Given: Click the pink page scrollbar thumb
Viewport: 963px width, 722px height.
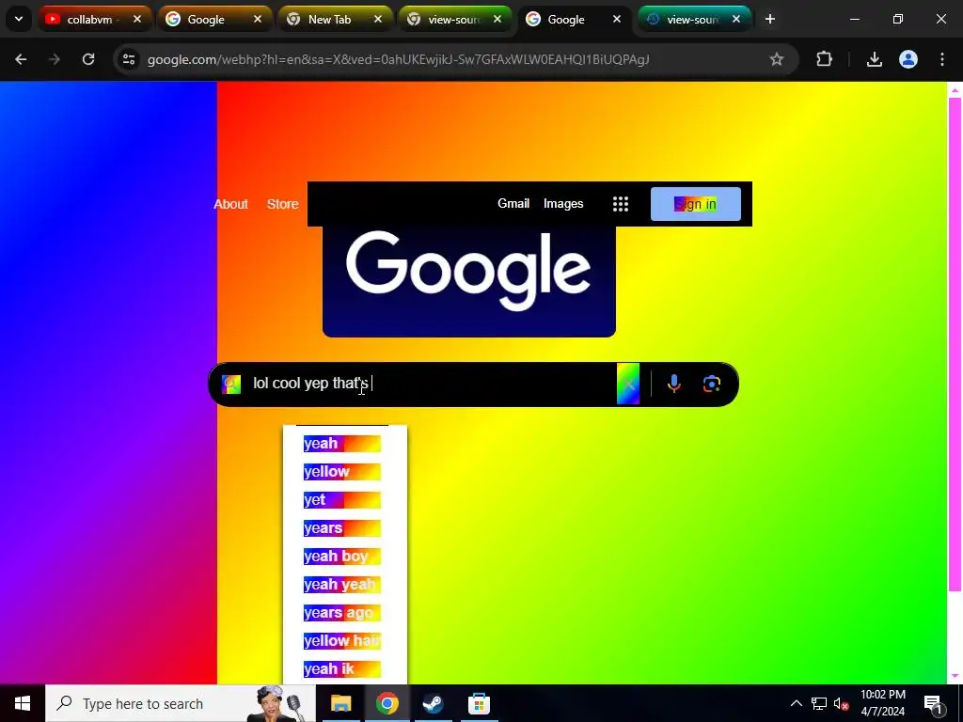Looking at the screenshot, I should [x=955, y=344].
